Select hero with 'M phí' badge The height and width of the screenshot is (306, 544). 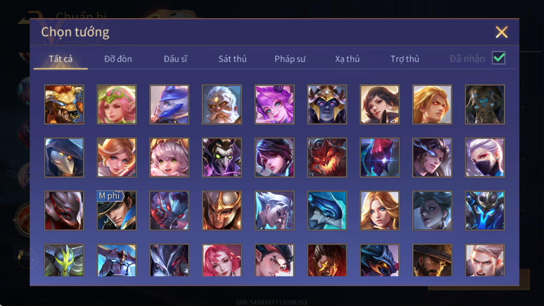pos(117,211)
